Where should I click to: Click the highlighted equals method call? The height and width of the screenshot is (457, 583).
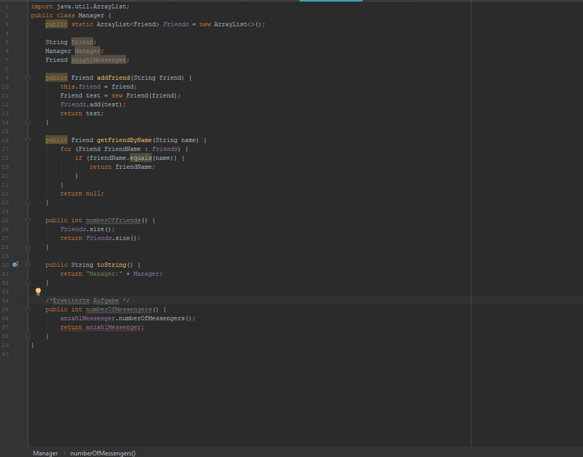click(x=141, y=158)
